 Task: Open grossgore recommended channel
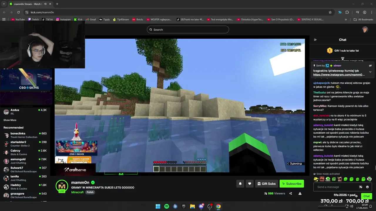tap(25, 195)
